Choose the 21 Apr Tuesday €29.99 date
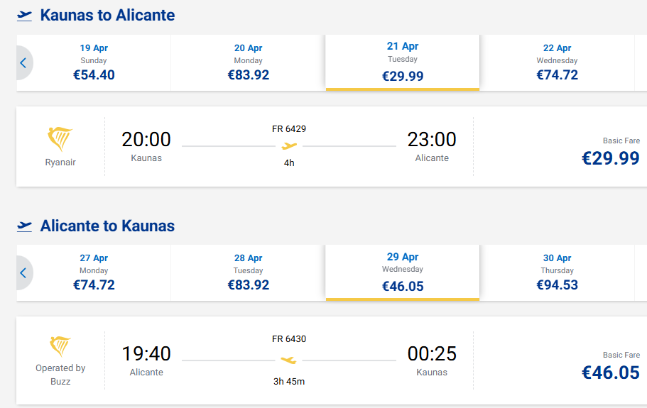 point(403,62)
